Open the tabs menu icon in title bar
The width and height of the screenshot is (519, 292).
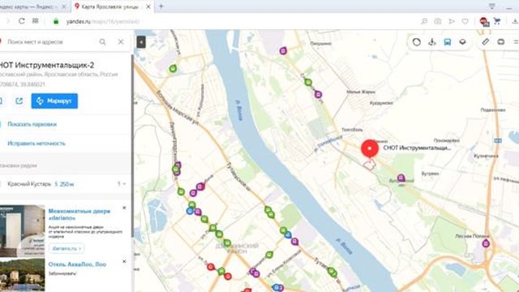(x=492, y=6)
